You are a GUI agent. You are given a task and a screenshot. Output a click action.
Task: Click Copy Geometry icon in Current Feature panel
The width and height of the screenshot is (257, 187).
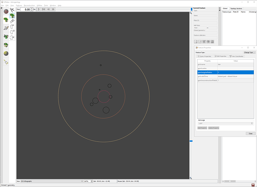coord(204,42)
